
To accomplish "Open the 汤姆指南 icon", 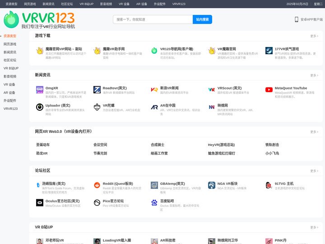I will [38, 185].
